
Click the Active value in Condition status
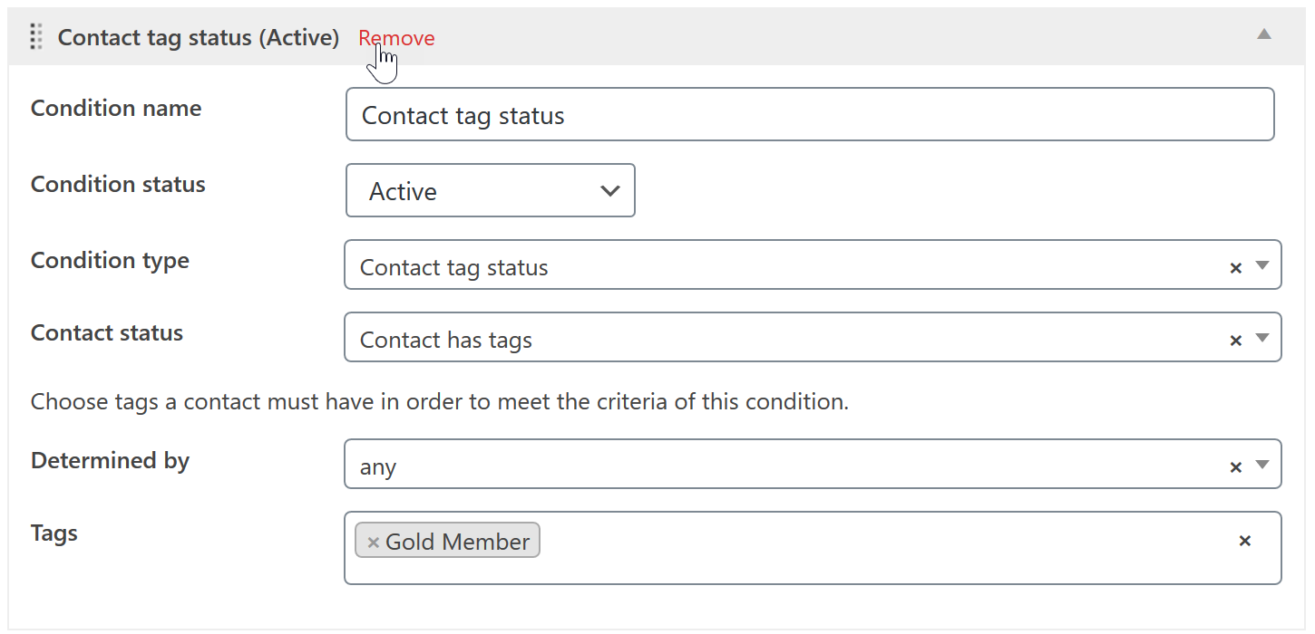pyautogui.click(x=402, y=191)
